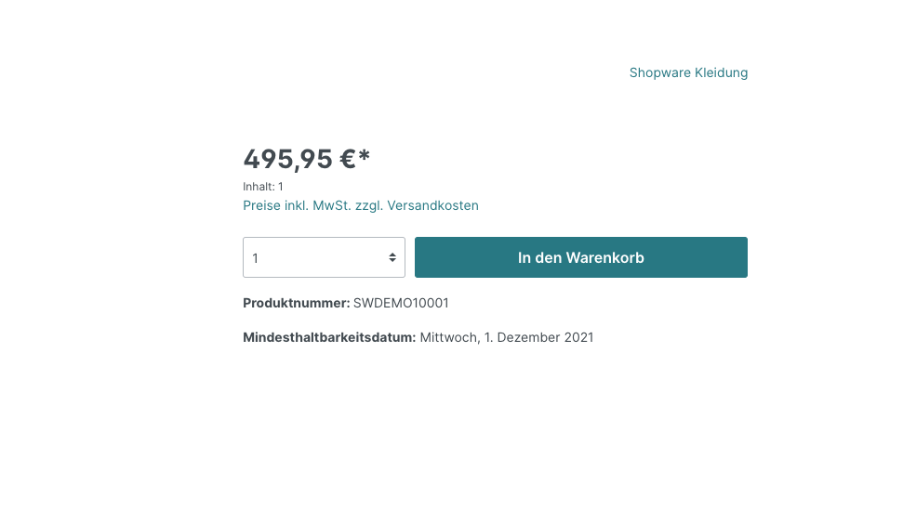Screen dimensions: 903x523
Task: Click the asterisk after the price
Action: pyautogui.click(x=365, y=155)
